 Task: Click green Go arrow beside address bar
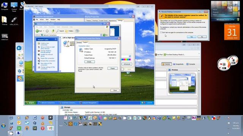[104, 35]
